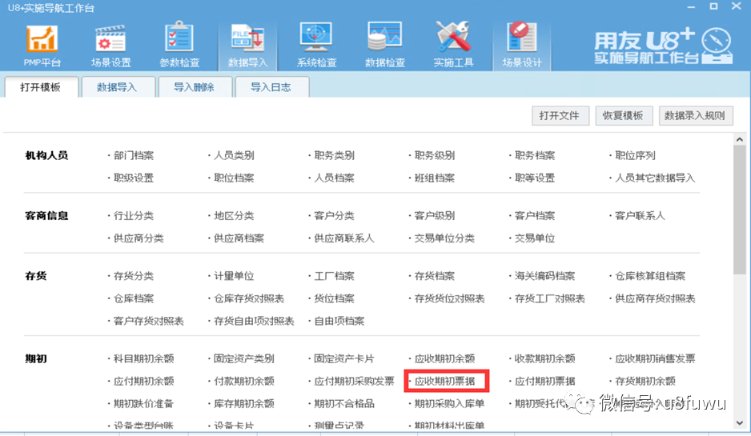Open the PMP平台 icon
Screen dimensions: 751x436
tap(42, 46)
